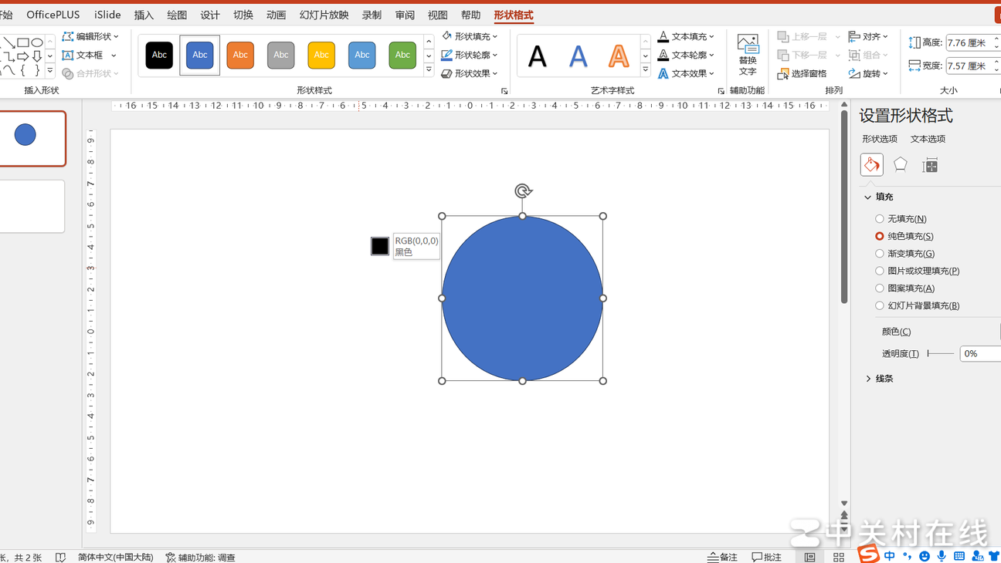1001x563 pixels.
Task: Click 编辑形状 edit shape tool
Action: pyautogui.click(x=90, y=36)
